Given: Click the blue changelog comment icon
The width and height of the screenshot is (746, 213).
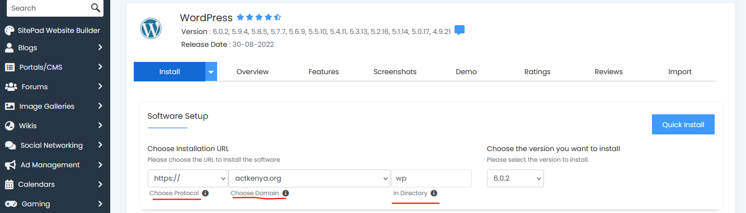Looking at the screenshot, I should (459, 30).
